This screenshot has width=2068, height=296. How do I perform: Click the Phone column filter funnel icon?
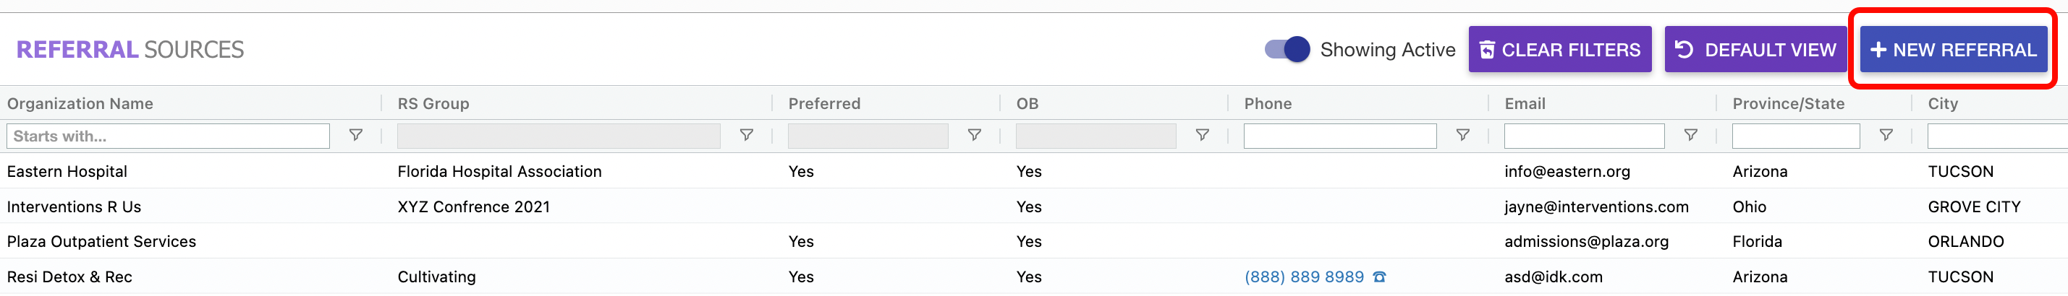pyautogui.click(x=1462, y=135)
